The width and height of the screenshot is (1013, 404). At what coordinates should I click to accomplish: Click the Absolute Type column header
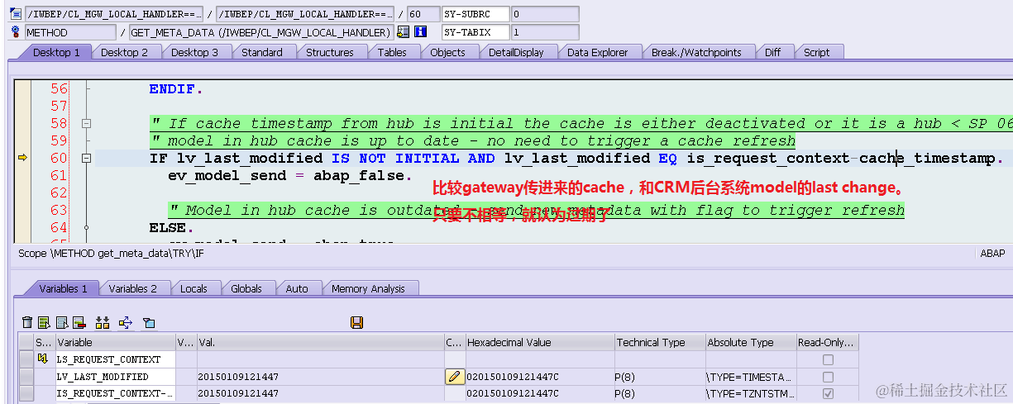(x=750, y=342)
